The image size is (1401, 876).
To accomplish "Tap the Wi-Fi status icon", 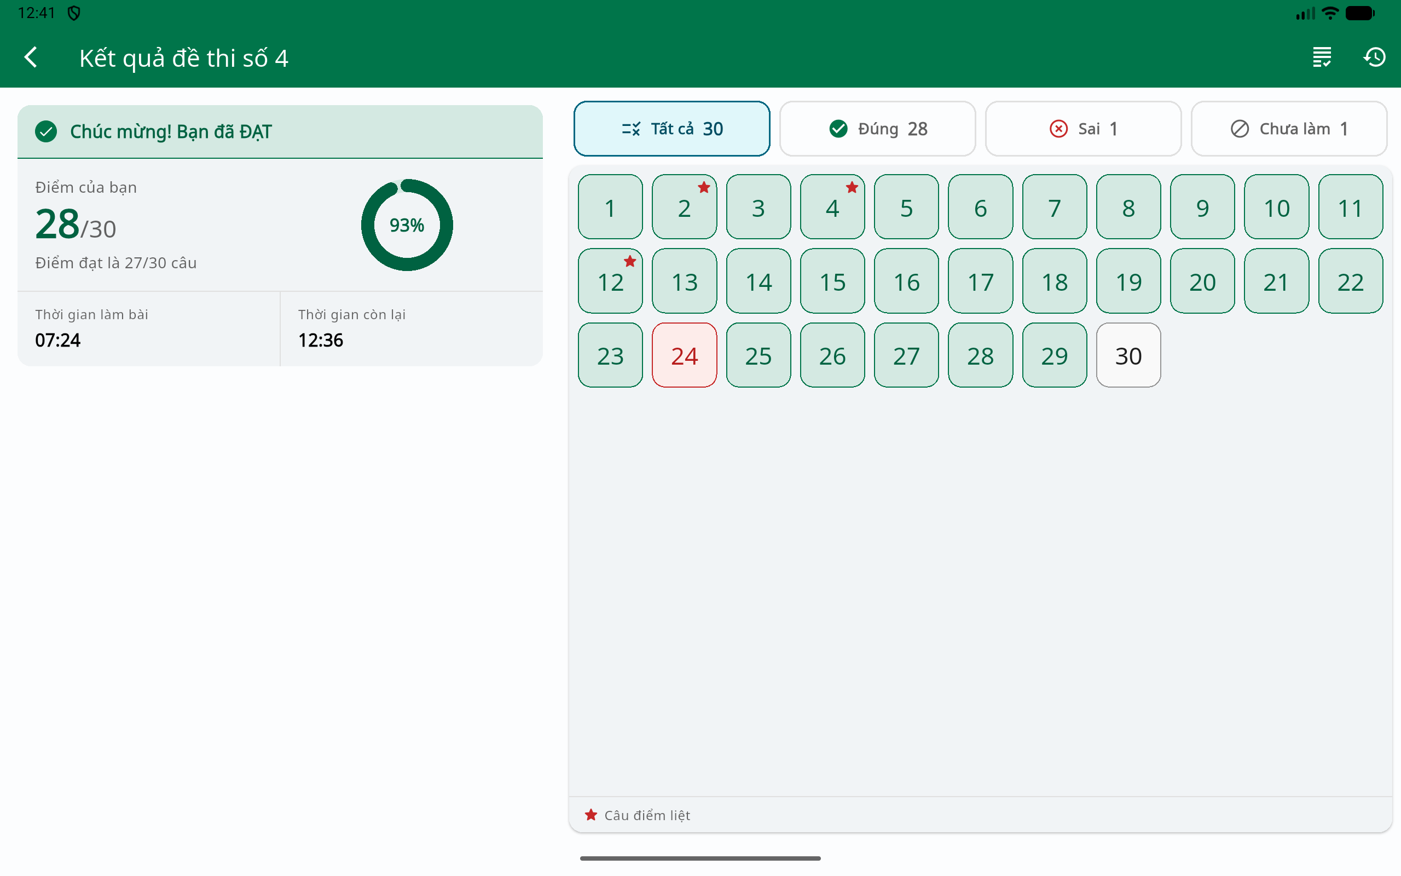I will pyautogui.click(x=1331, y=13).
